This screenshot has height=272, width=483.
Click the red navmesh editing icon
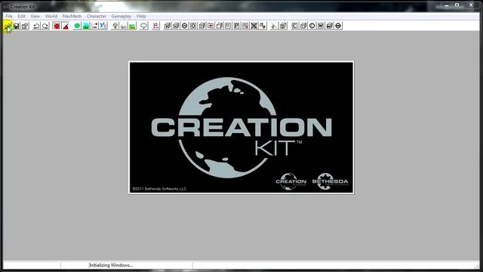tap(156, 26)
